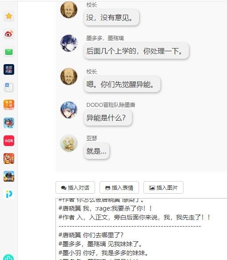Click the 插入图片 button
Screen dimensions: 227x260
[163, 187]
